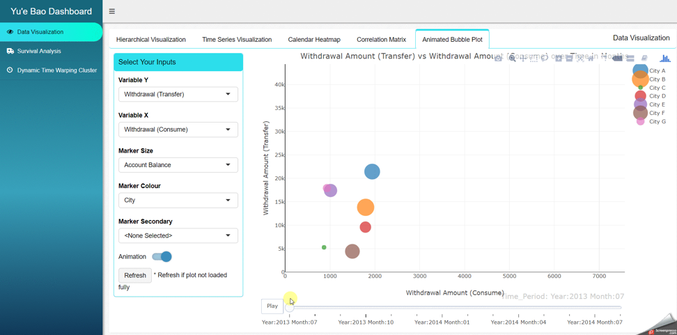The image size is (677, 335).
Task: Open the Variable Y dropdown
Action: coord(178,94)
